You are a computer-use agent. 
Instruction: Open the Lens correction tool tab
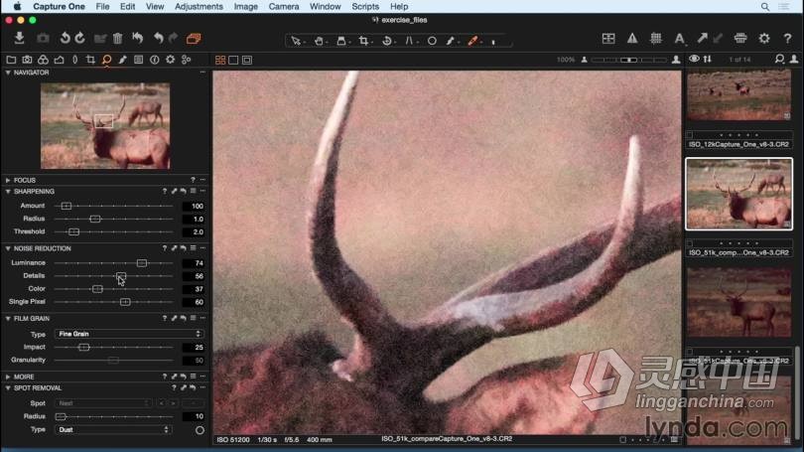click(74, 60)
